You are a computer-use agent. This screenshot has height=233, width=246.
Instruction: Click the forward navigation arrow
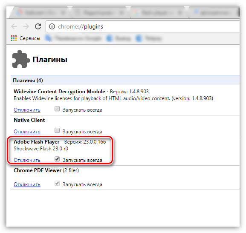pos(26,26)
